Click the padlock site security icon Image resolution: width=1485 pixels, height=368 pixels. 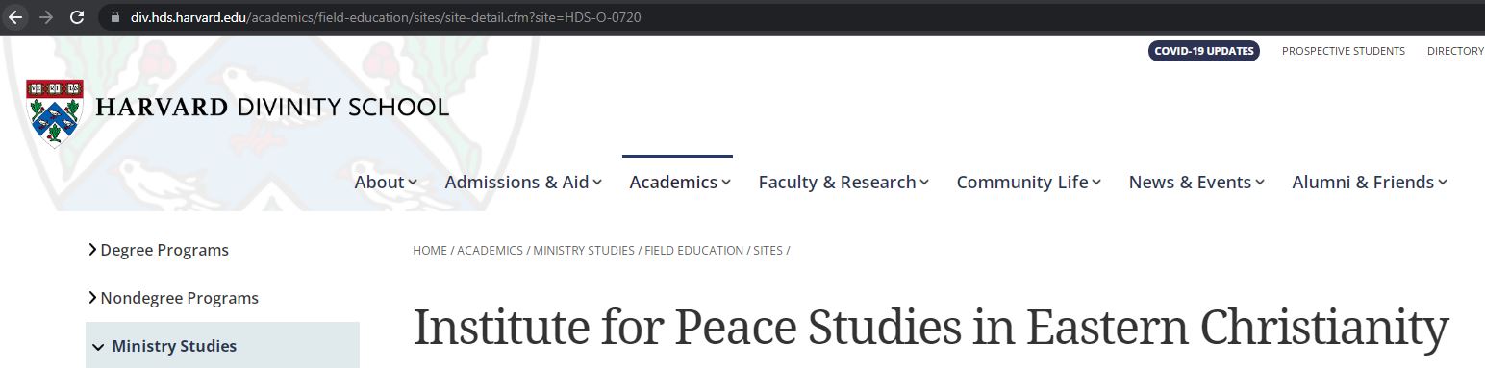[x=115, y=17]
